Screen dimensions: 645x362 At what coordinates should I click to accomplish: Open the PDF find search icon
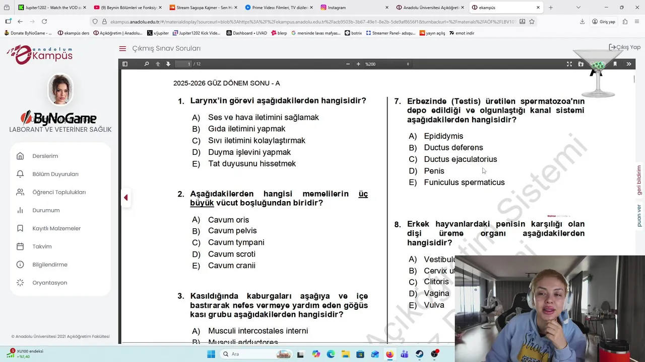[147, 64]
